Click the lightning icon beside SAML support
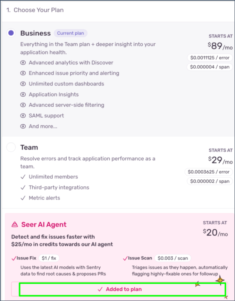 click(23, 116)
